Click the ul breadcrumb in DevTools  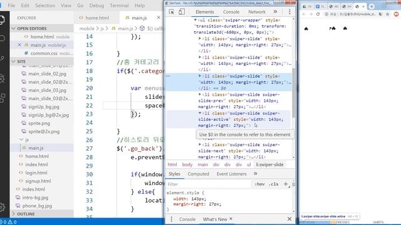249,164
